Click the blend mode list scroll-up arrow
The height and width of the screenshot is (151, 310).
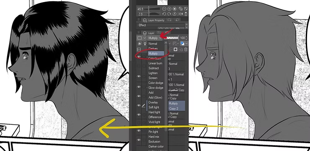(x=166, y=43)
